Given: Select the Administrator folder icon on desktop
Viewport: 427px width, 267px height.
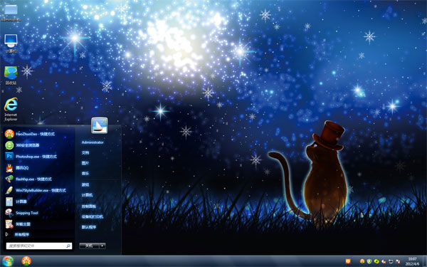Looking at the screenshot, I should coord(11,13).
